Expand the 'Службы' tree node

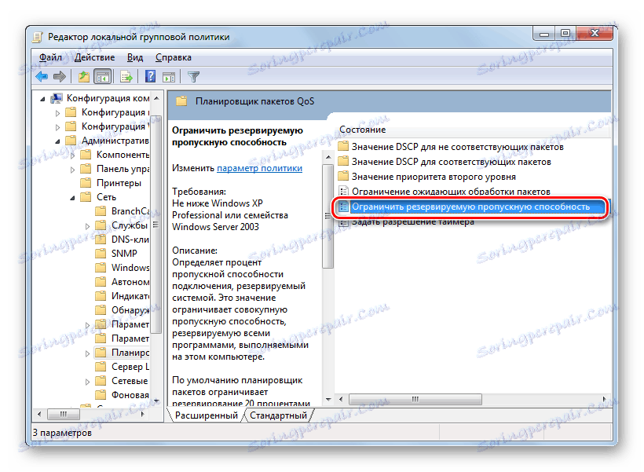click(x=87, y=226)
